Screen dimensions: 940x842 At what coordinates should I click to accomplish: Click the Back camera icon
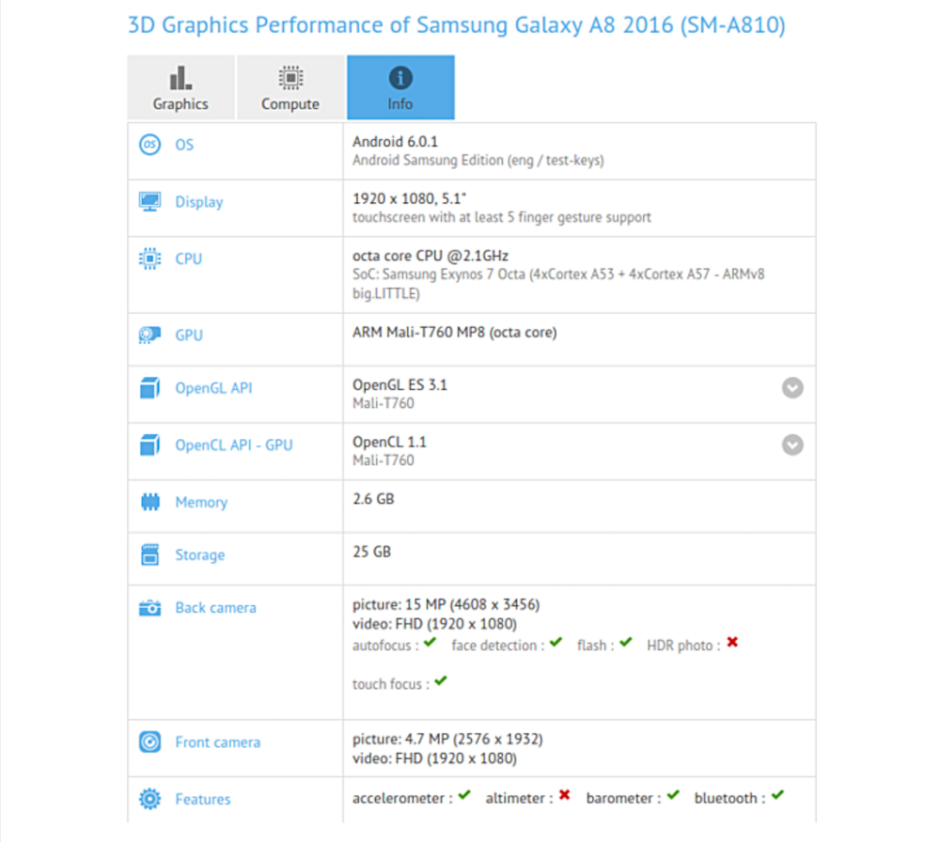coord(149,608)
